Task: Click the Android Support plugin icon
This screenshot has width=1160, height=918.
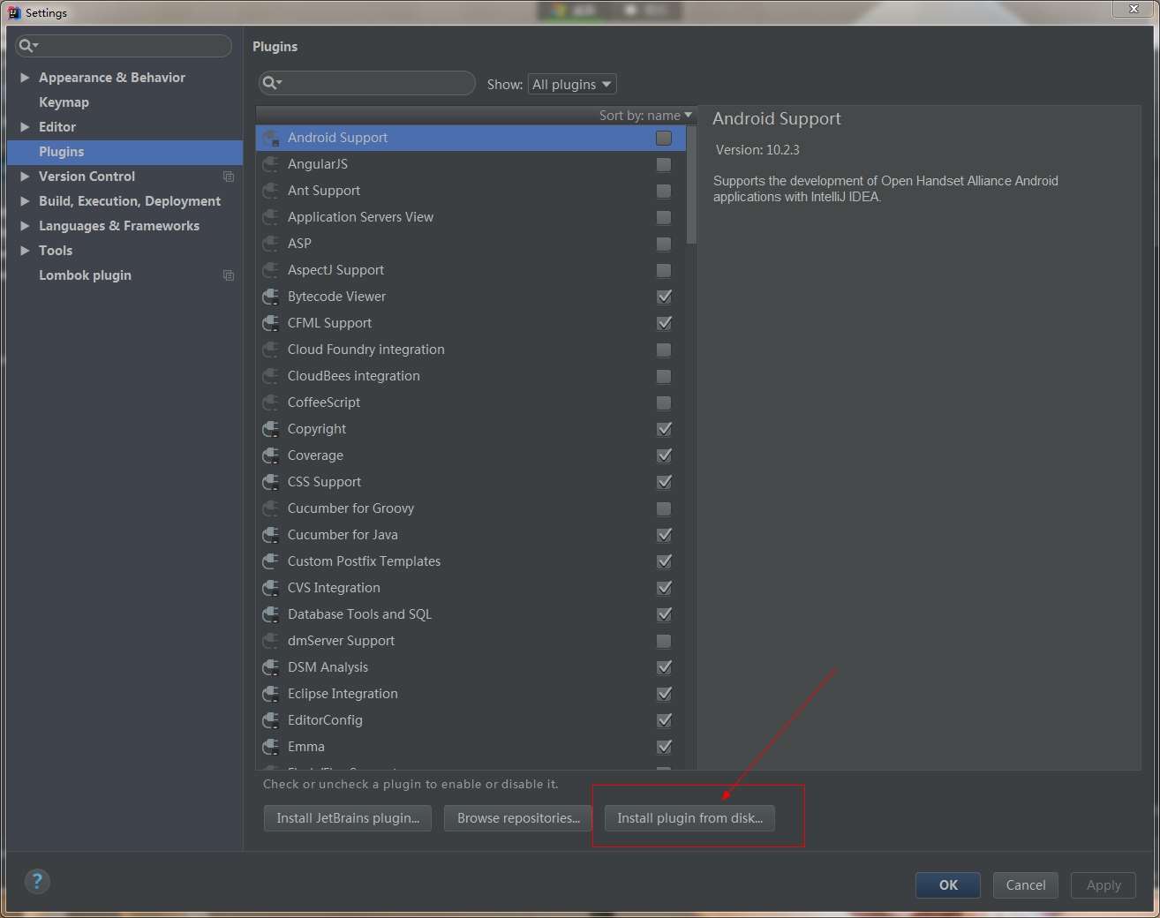Action: click(x=271, y=138)
